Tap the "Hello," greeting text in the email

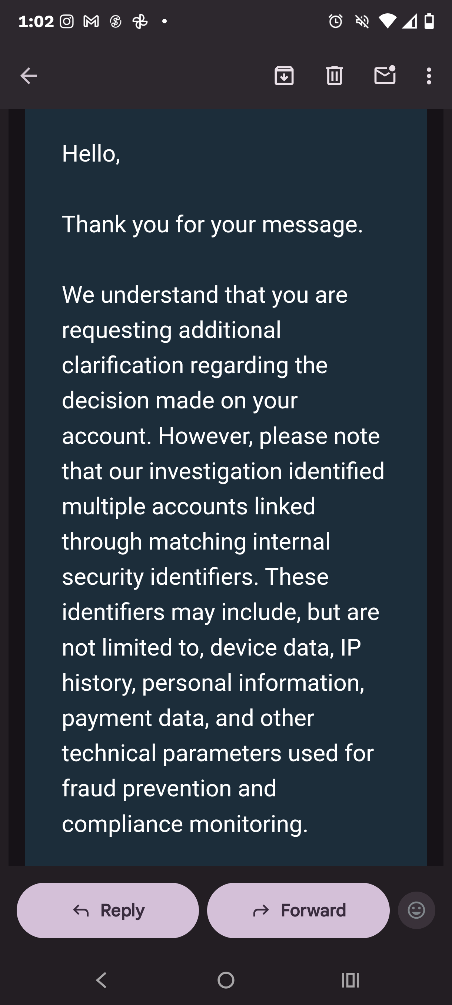91,153
